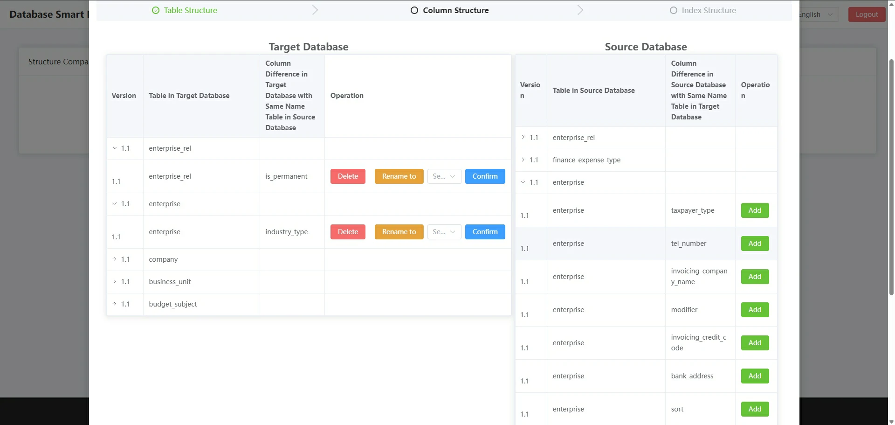Click the Logout button

tap(867, 14)
